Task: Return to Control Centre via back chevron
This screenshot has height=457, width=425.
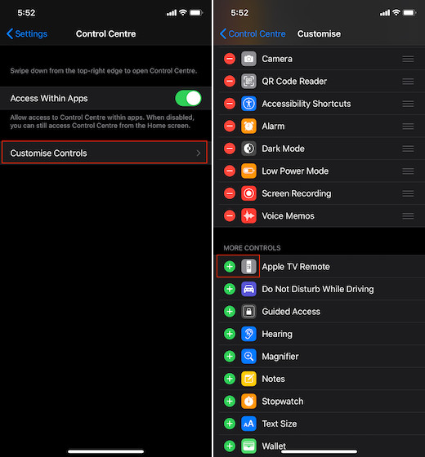Action: click(223, 33)
